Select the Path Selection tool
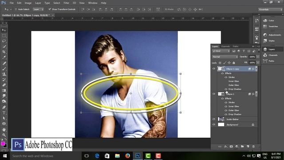 4,118
